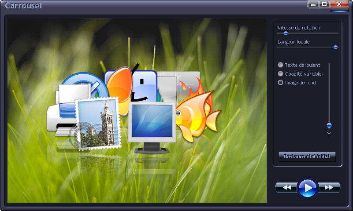Screen dimensions: 353x211
Task: Toggle the Image de fond option
Action: click(x=280, y=82)
